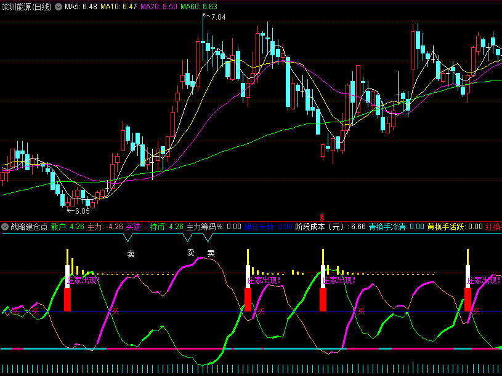Click the first 庄家出现! label from left

click(x=83, y=281)
